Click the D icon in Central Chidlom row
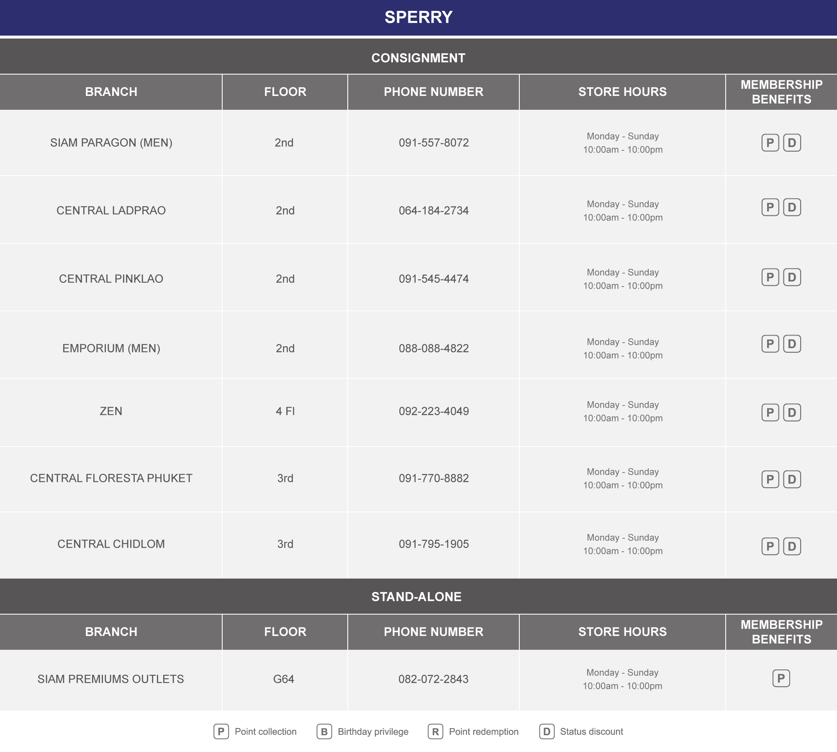Viewport: 837px width, 752px height. pyautogui.click(x=792, y=546)
